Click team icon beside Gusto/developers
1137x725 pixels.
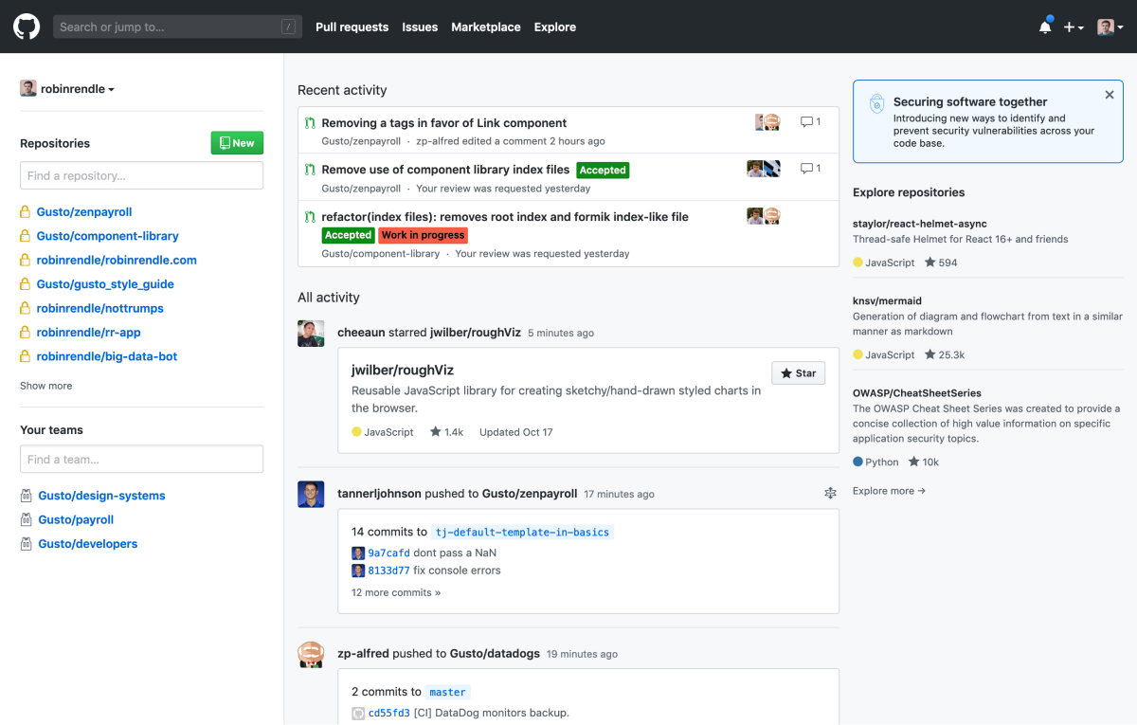click(x=26, y=544)
